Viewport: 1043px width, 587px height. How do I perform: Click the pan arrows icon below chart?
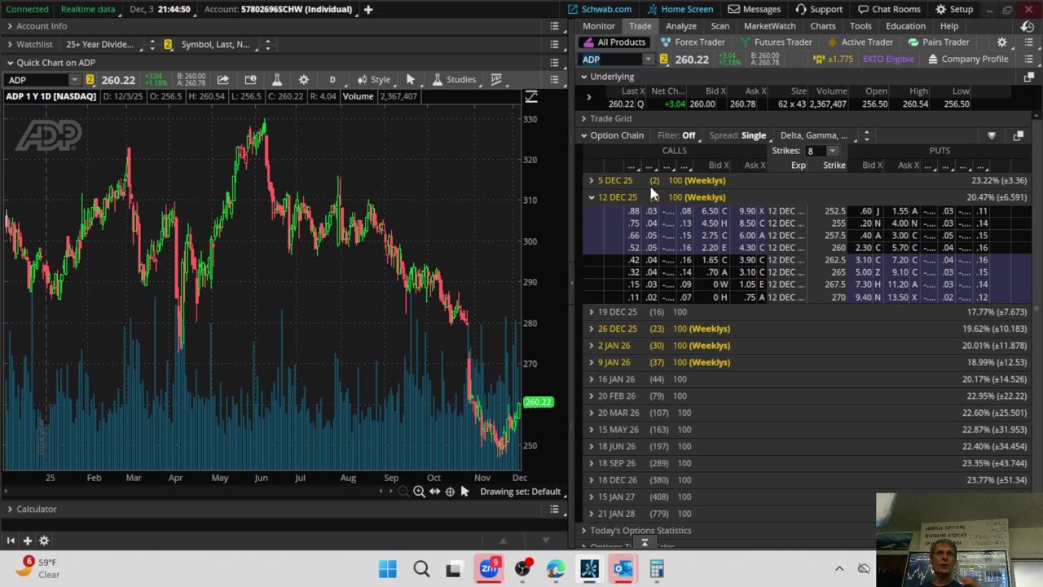pyautogui.click(x=434, y=492)
